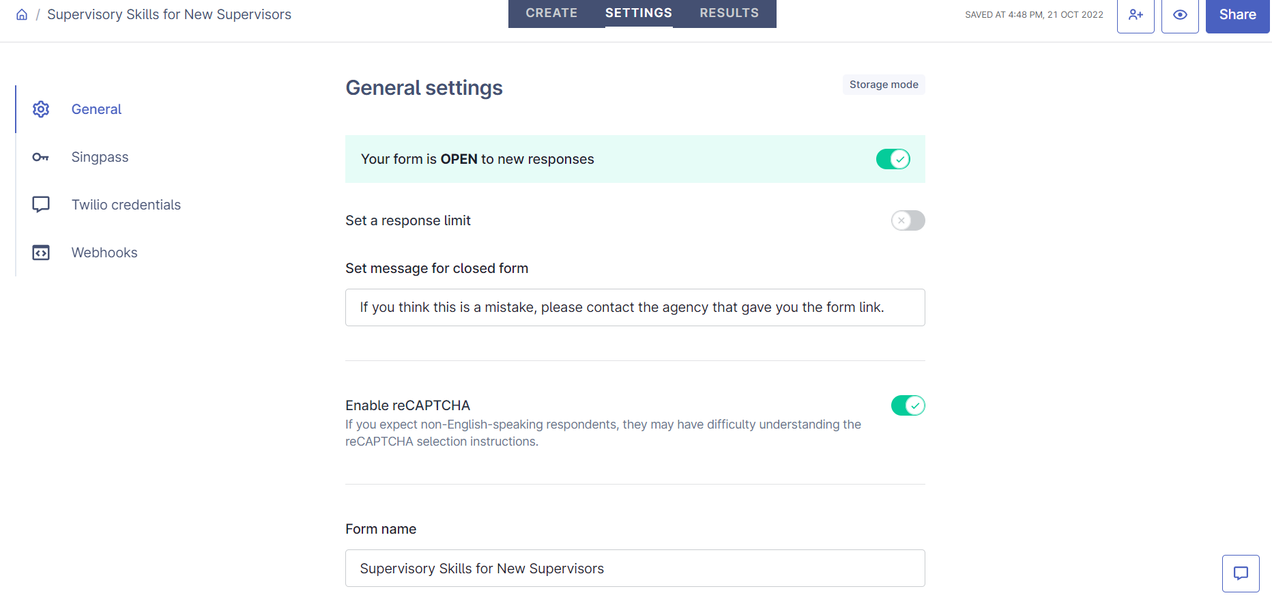Click the Singpass key icon
Viewport: 1272px width, 604px height.
pos(41,157)
